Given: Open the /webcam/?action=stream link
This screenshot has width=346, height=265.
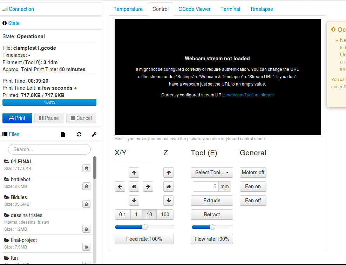Looking at the screenshot, I should coord(250,95).
